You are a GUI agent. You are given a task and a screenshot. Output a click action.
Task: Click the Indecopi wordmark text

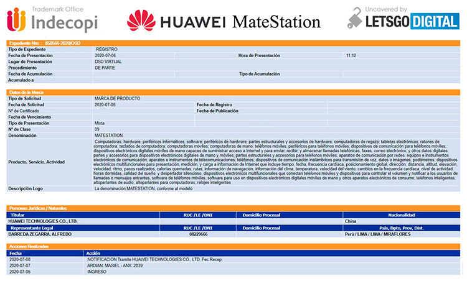(64, 22)
